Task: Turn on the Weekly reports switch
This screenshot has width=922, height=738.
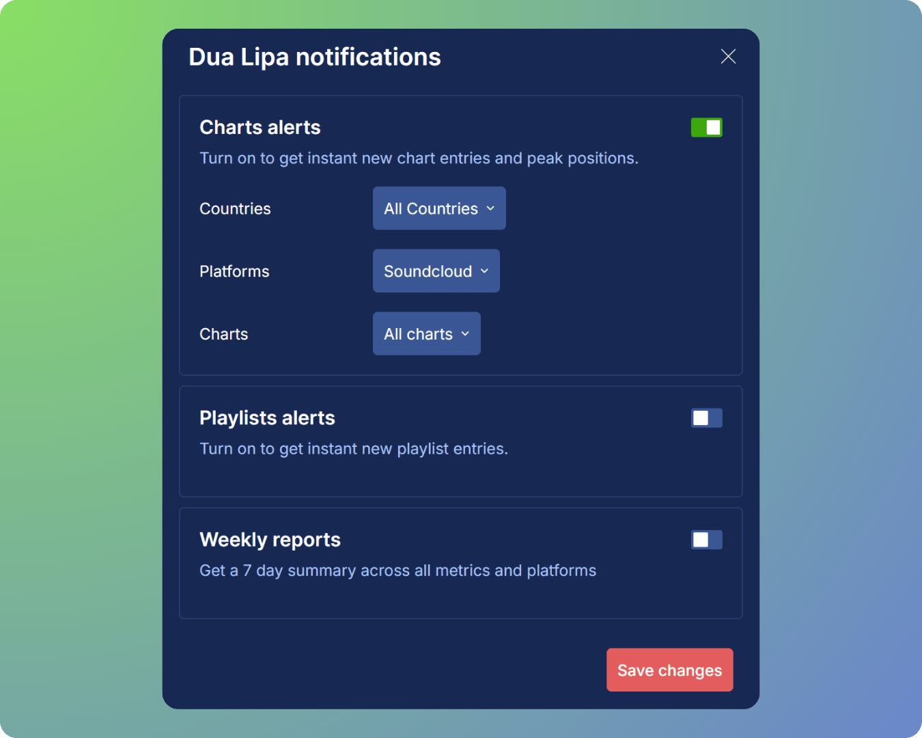Action: pos(706,540)
